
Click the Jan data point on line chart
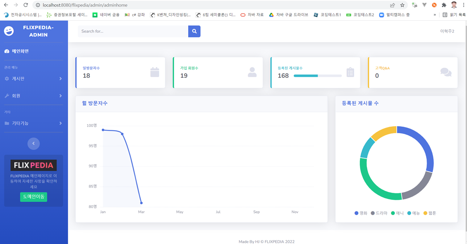click(x=103, y=130)
